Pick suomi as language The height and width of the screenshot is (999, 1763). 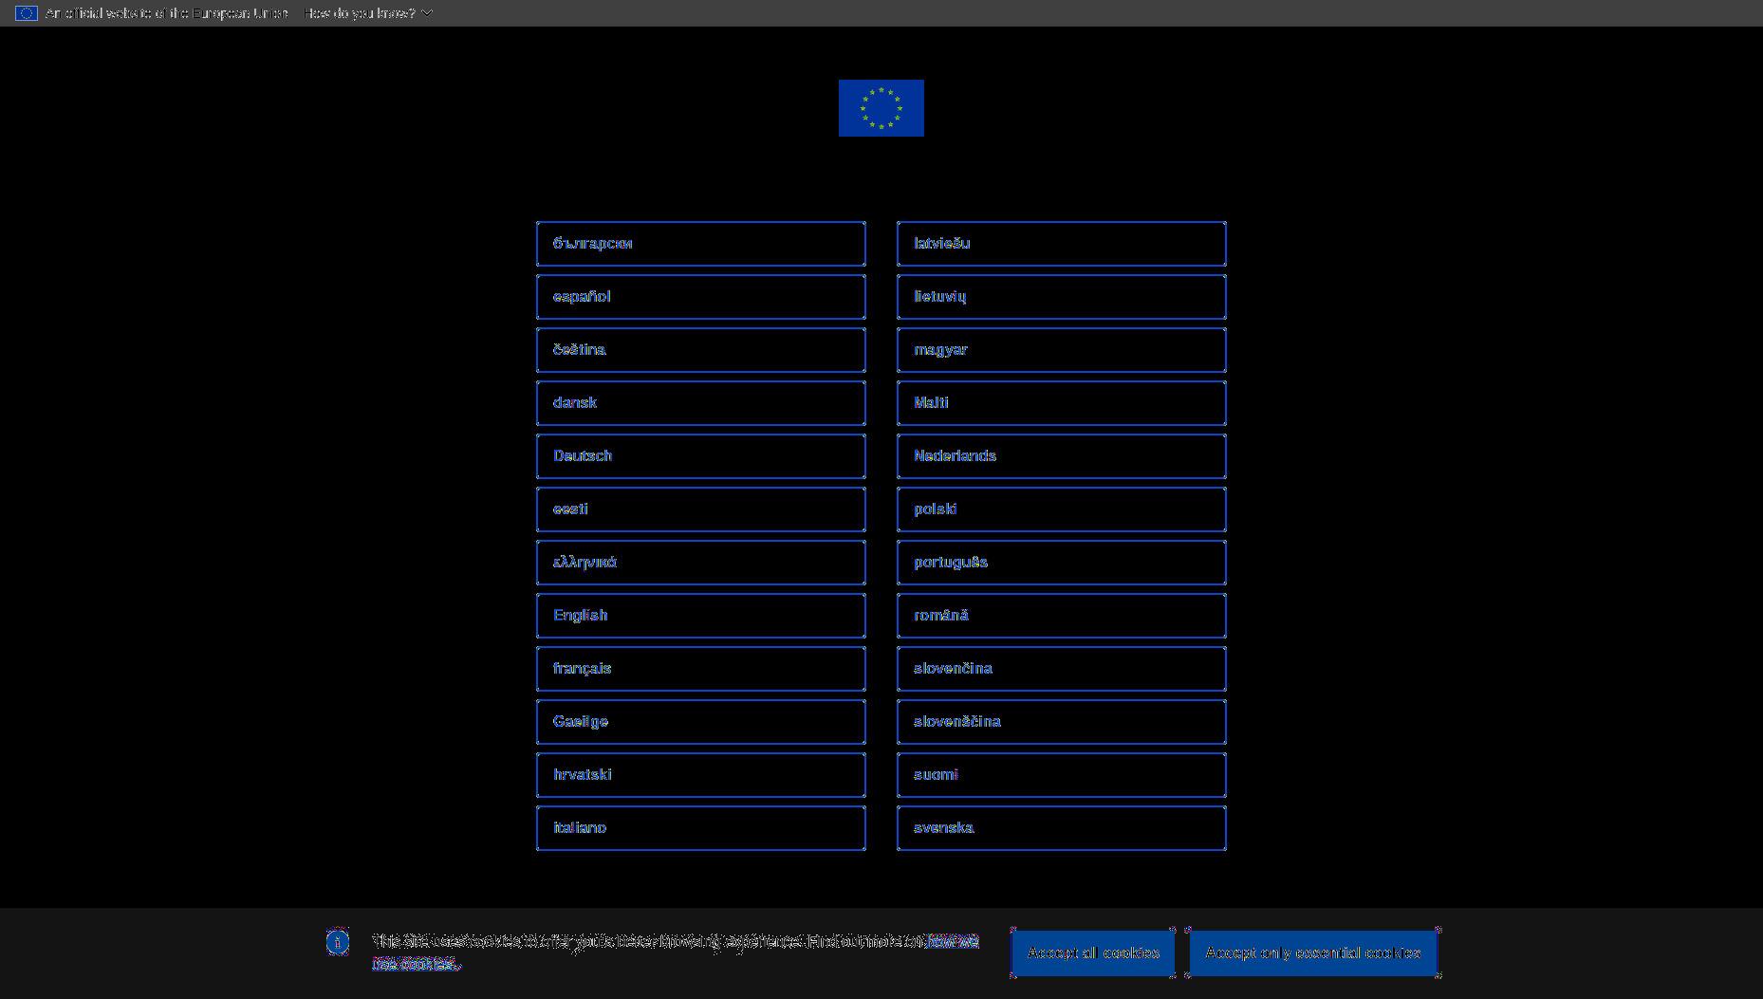click(x=1062, y=775)
